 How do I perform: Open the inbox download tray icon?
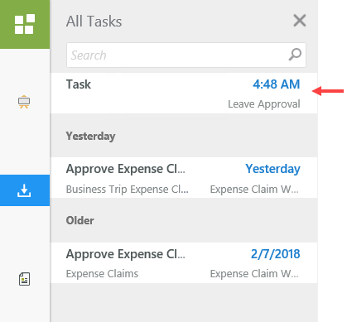point(25,190)
